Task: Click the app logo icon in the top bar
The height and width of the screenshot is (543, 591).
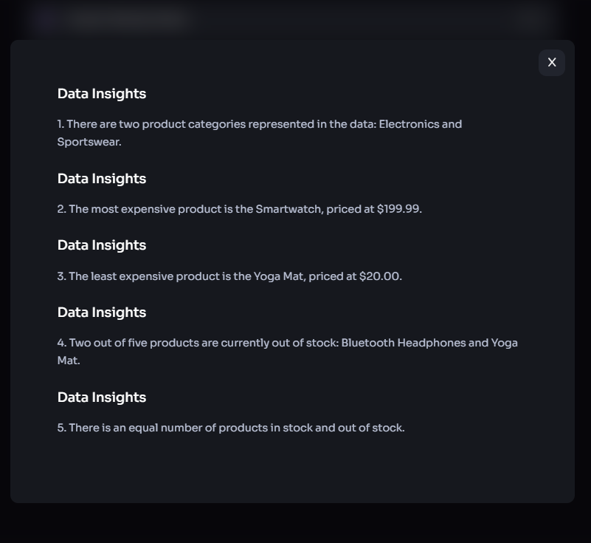Action: (47, 19)
